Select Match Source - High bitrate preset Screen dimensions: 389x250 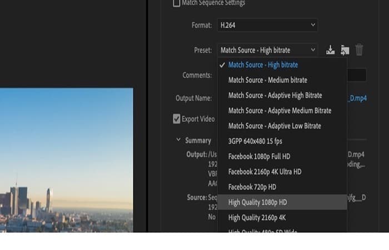click(x=282, y=65)
